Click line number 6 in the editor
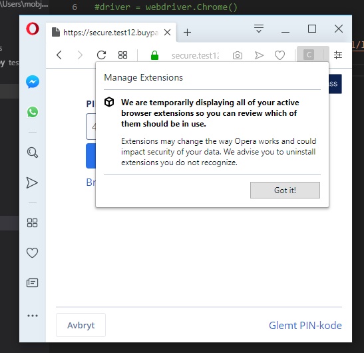Image resolution: width=364 pixels, height=353 pixels. point(75,7)
